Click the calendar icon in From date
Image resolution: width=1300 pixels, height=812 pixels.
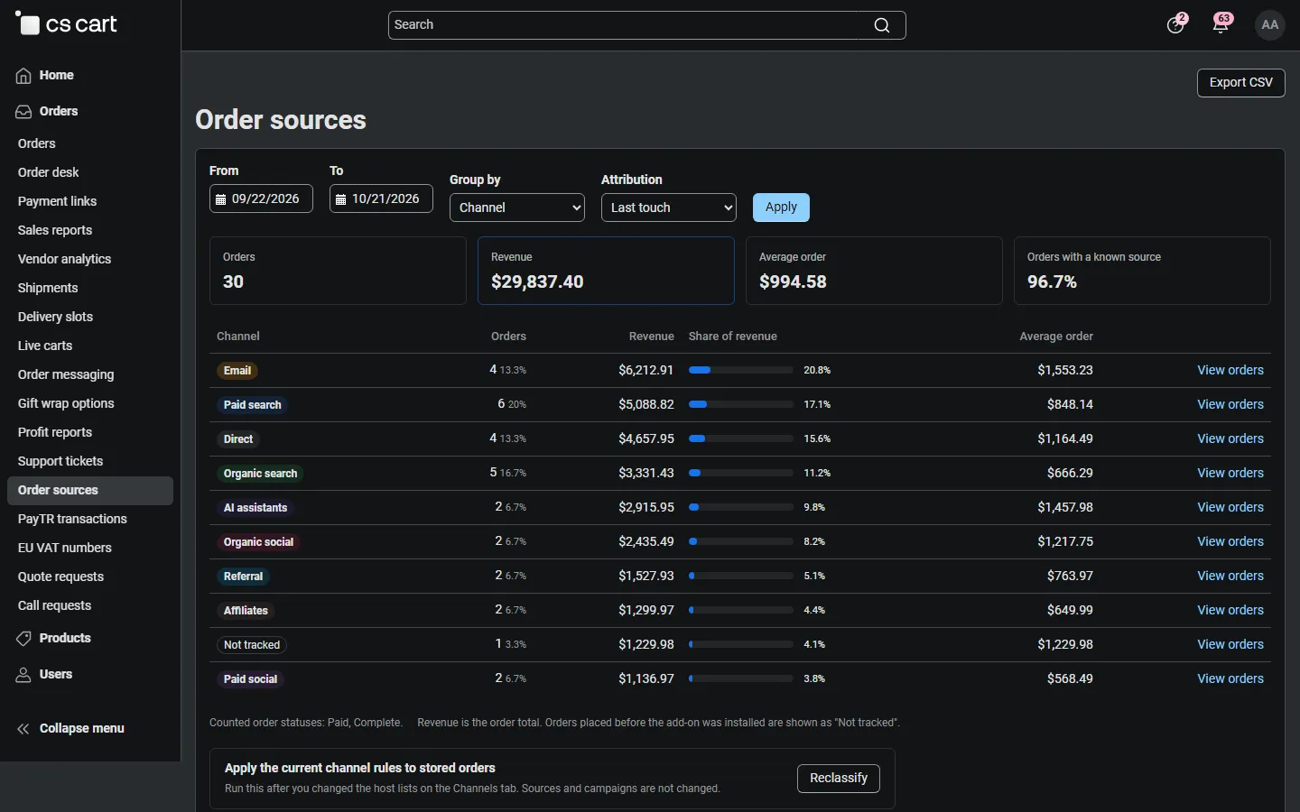pos(220,199)
